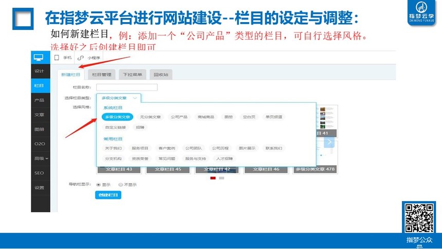Click the 指梦公众号 QR code
This screenshot has width=442, height=249.
click(419, 218)
